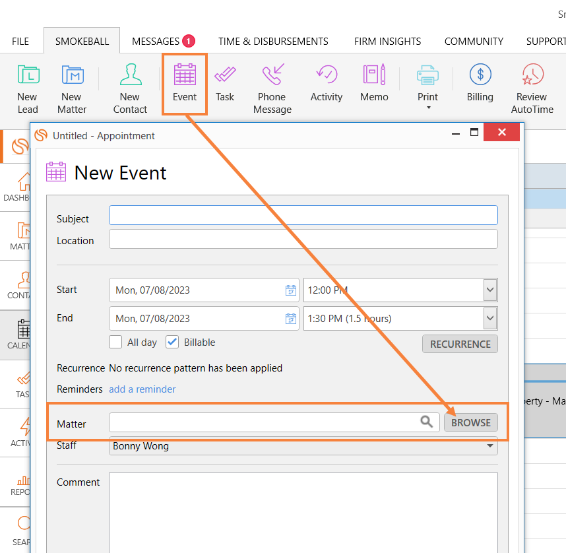Open TIME & DISBURSEMENTS tab

(273, 41)
